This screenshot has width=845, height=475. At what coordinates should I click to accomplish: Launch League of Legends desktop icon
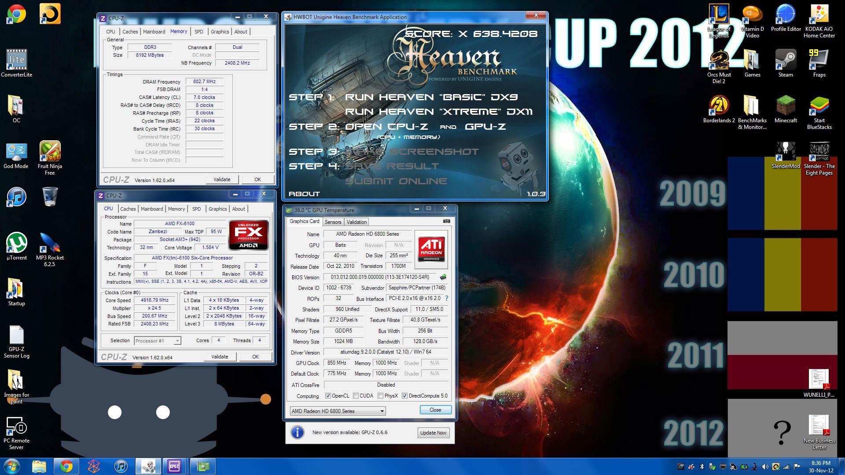tap(719, 21)
